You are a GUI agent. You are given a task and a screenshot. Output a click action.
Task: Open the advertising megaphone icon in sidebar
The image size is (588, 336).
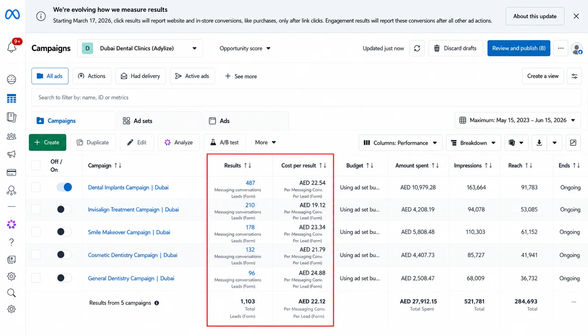tap(12, 154)
